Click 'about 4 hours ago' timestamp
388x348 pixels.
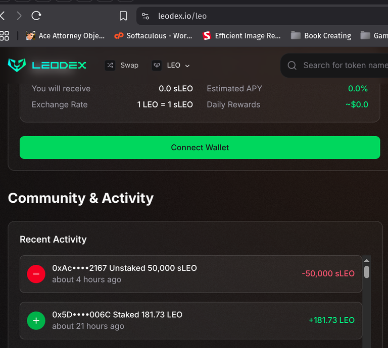click(86, 279)
